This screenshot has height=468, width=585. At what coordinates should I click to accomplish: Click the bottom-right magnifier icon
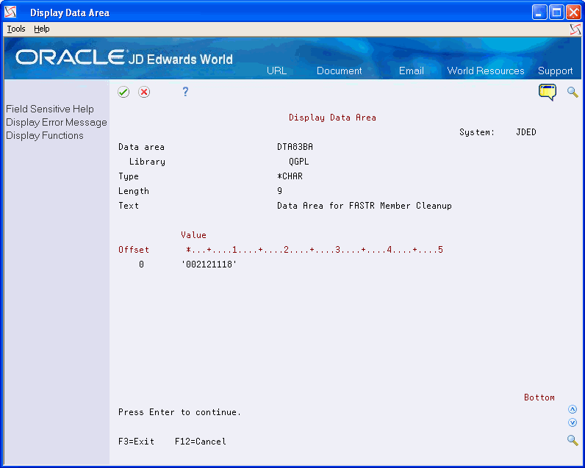[x=573, y=440]
